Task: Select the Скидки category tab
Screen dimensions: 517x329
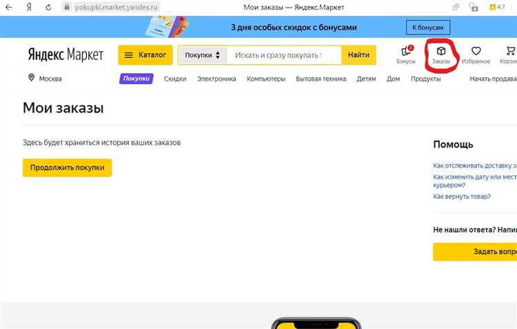Action: pos(175,79)
